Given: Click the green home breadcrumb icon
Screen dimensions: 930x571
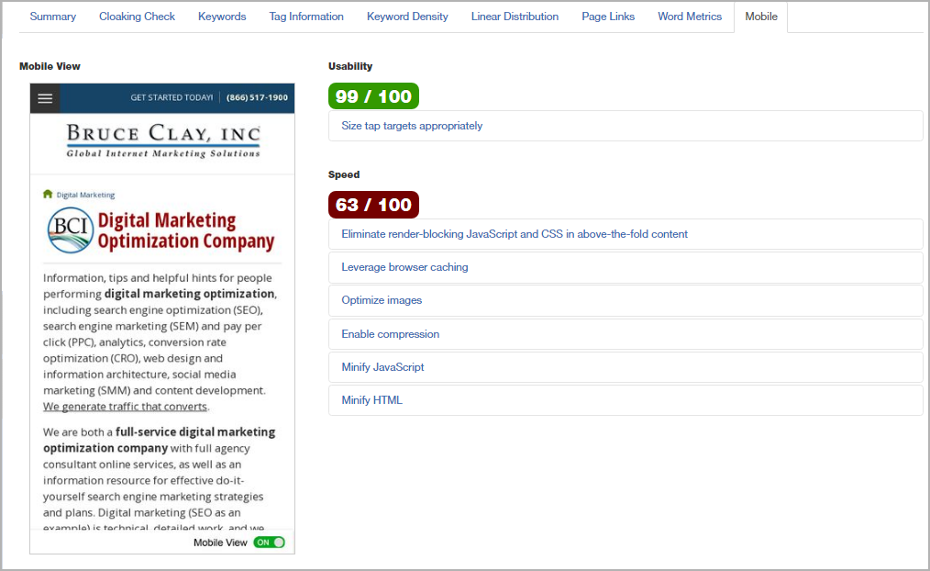Looking at the screenshot, I should click(x=48, y=194).
